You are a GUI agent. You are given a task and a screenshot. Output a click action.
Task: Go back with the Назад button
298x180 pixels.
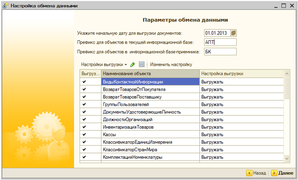pyautogui.click(x=256, y=173)
